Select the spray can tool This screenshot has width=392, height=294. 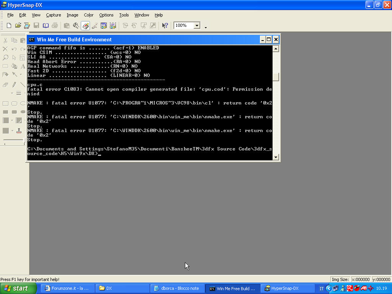pyautogui.click(x=5, y=75)
